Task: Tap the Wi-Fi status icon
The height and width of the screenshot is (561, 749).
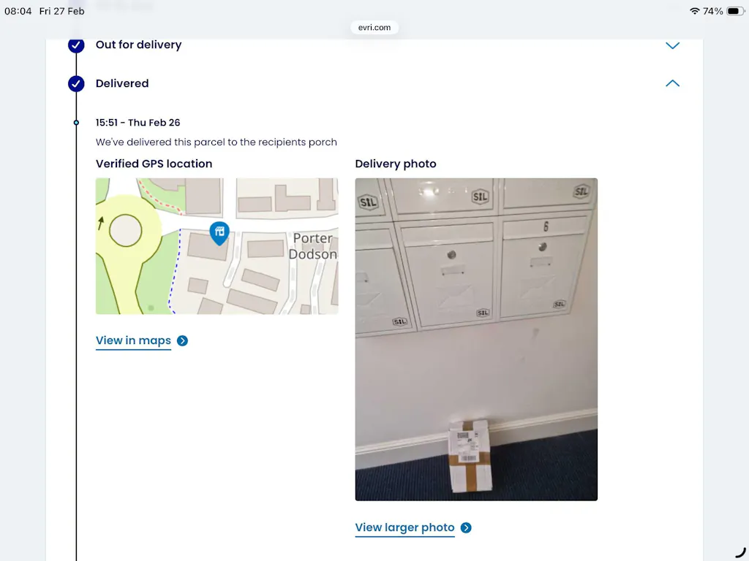Action: [695, 11]
